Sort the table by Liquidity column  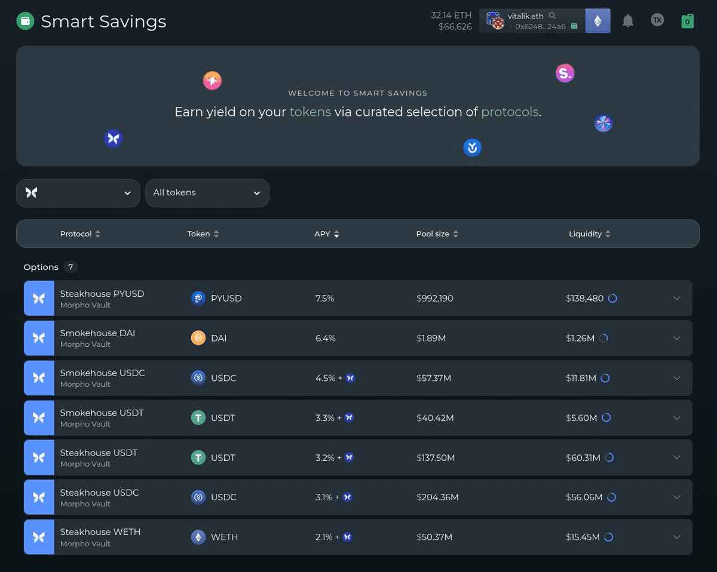tap(589, 234)
